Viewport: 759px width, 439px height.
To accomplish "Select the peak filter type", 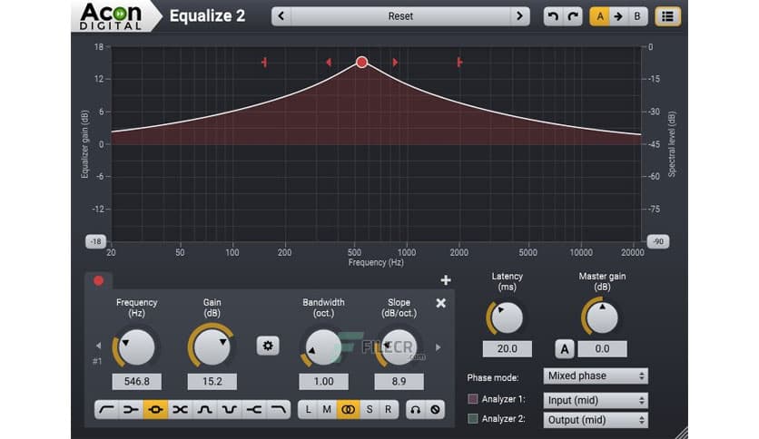I will click(x=155, y=409).
